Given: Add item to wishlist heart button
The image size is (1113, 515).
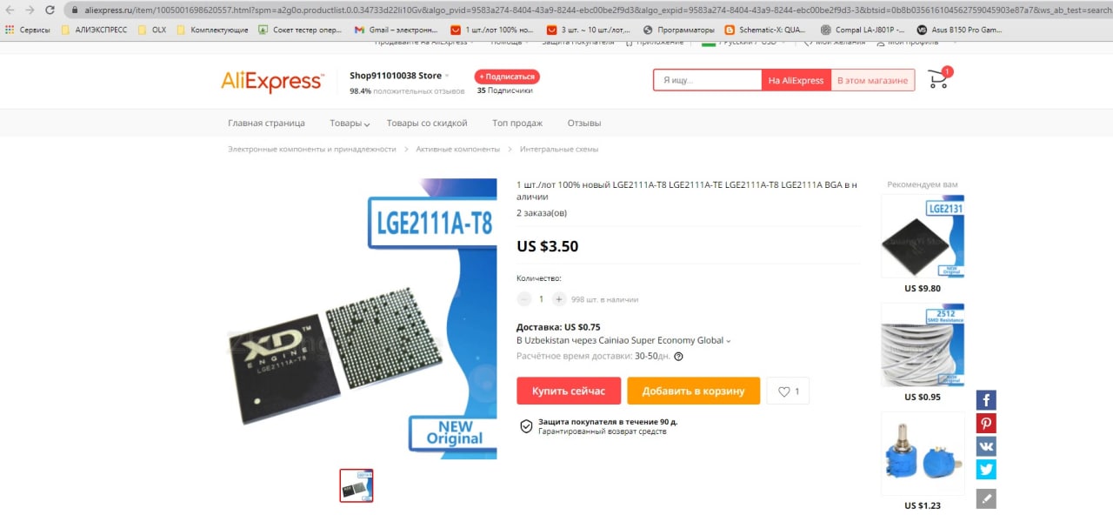Looking at the screenshot, I should (x=788, y=391).
